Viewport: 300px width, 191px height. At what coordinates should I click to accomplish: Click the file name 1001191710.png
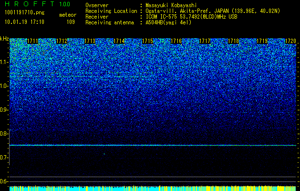[25, 13]
